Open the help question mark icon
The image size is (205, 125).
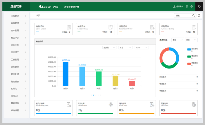click(x=192, y=6)
